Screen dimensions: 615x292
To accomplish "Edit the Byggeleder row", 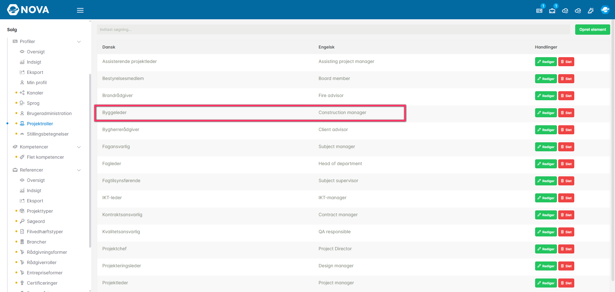I will 546,113.
